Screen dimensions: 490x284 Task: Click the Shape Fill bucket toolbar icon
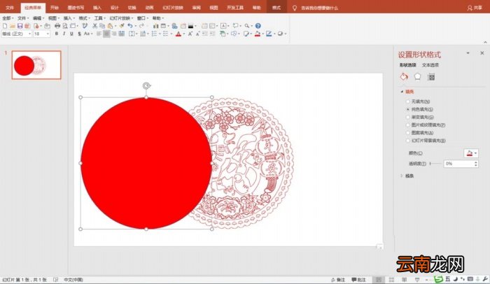point(258,34)
